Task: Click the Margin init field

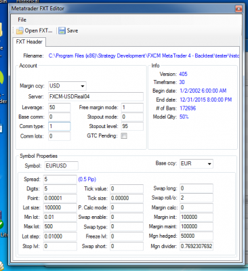Action: (x=197, y=217)
